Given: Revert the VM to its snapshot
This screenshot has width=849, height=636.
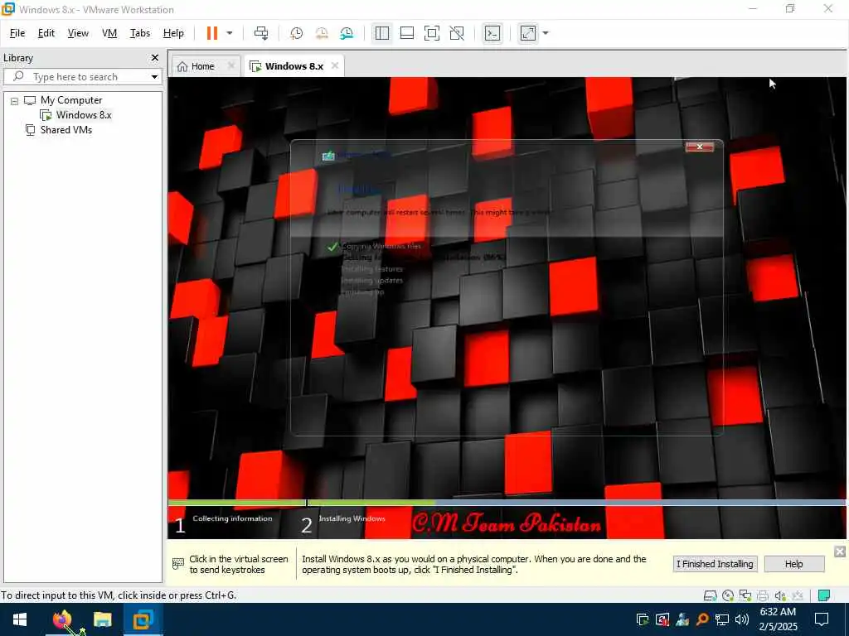Looking at the screenshot, I should point(322,33).
